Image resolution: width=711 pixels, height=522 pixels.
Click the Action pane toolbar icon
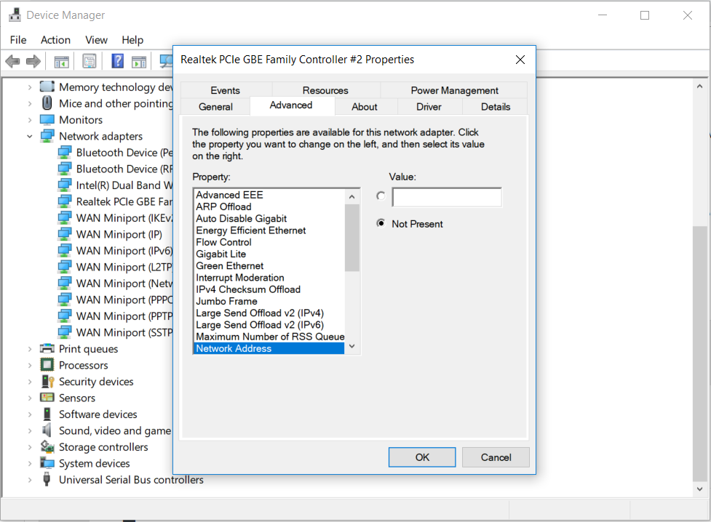(x=139, y=61)
